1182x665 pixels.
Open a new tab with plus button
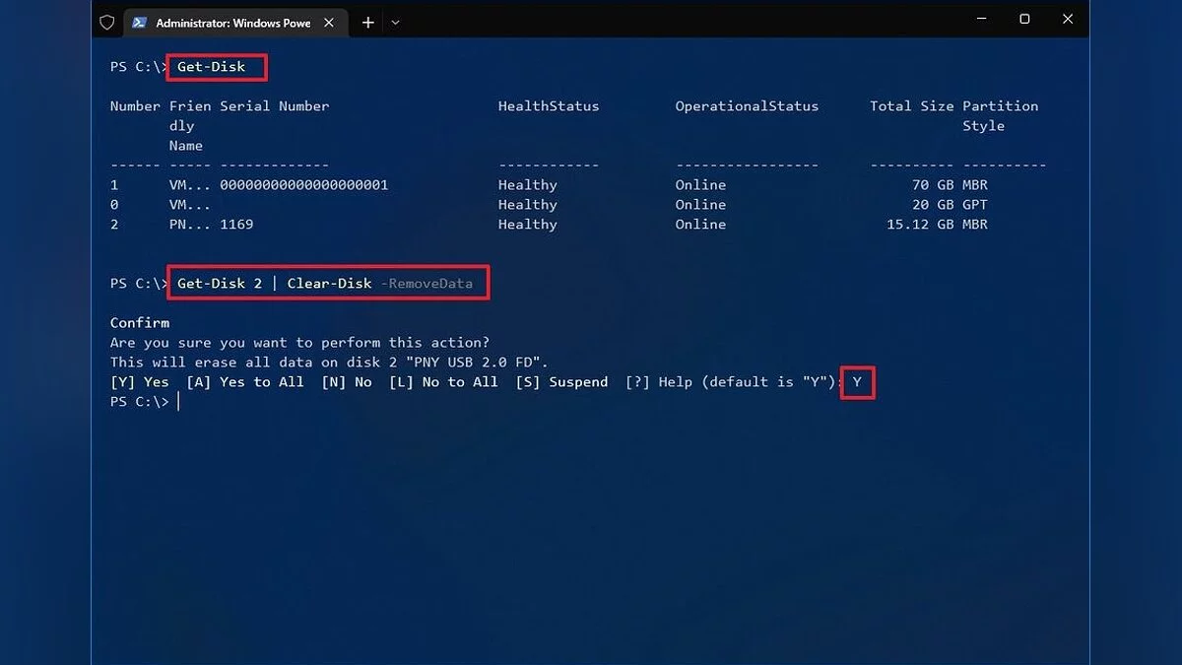(x=367, y=23)
